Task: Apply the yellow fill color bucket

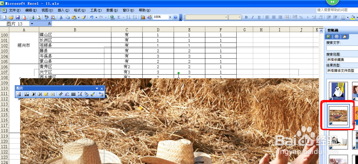Action: [x=353, y=17]
